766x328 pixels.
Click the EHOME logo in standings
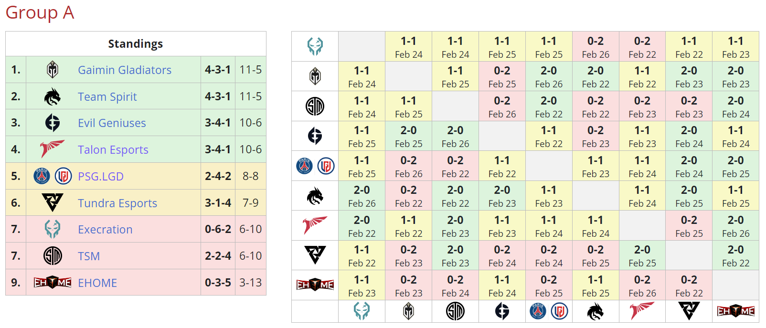click(53, 283)
